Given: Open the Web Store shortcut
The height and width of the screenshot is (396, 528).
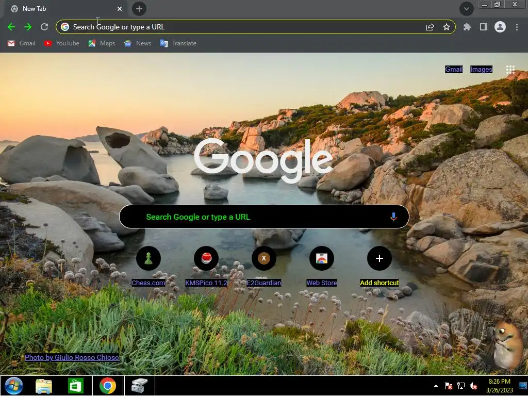Looking at the screenshot, I should click(x=322, y=267).
